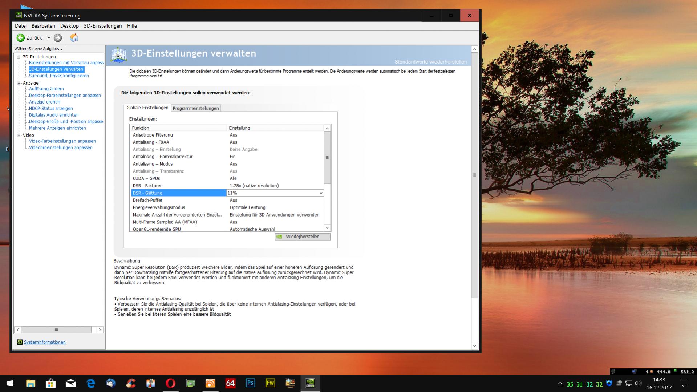Click the blue circular tray icon

click(x=609, y=384)
